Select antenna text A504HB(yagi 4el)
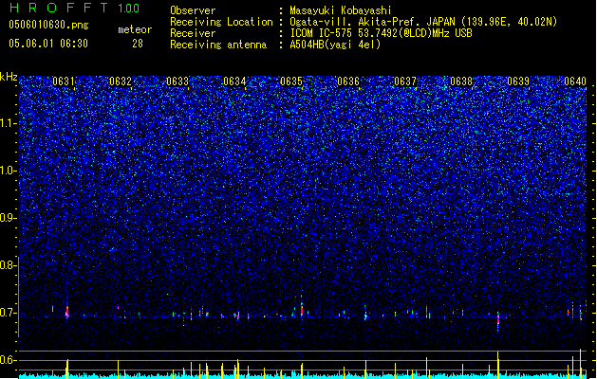 point(335,45)
